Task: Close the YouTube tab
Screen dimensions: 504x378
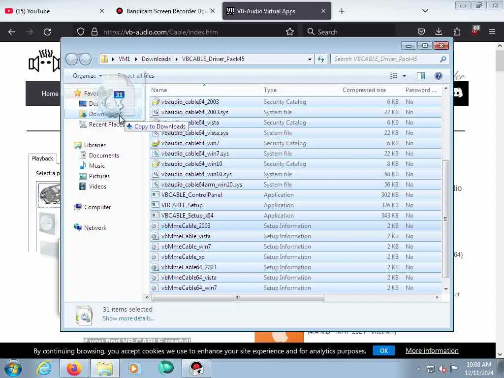Action: tap(101, 11)
